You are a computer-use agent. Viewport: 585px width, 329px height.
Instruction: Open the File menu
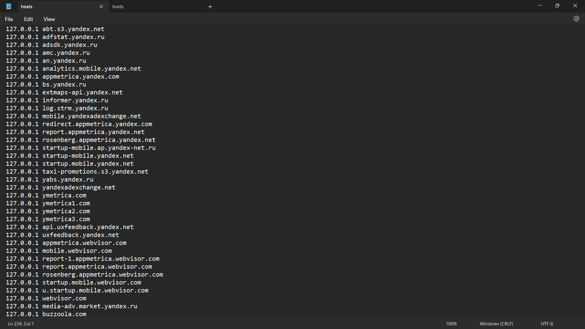point(9,19)
